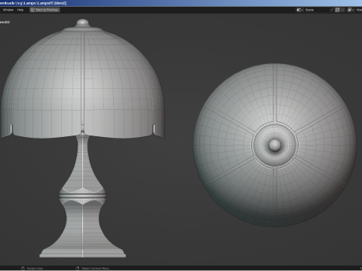Click the top-view lamp shade sphere

[x=275, y=145]
